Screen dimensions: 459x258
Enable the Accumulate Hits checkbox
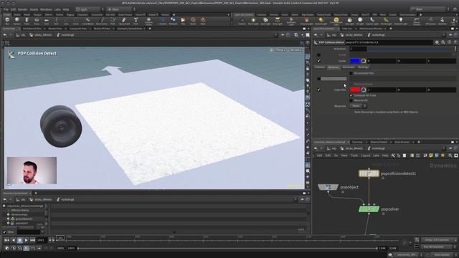(x=351, y=73)
